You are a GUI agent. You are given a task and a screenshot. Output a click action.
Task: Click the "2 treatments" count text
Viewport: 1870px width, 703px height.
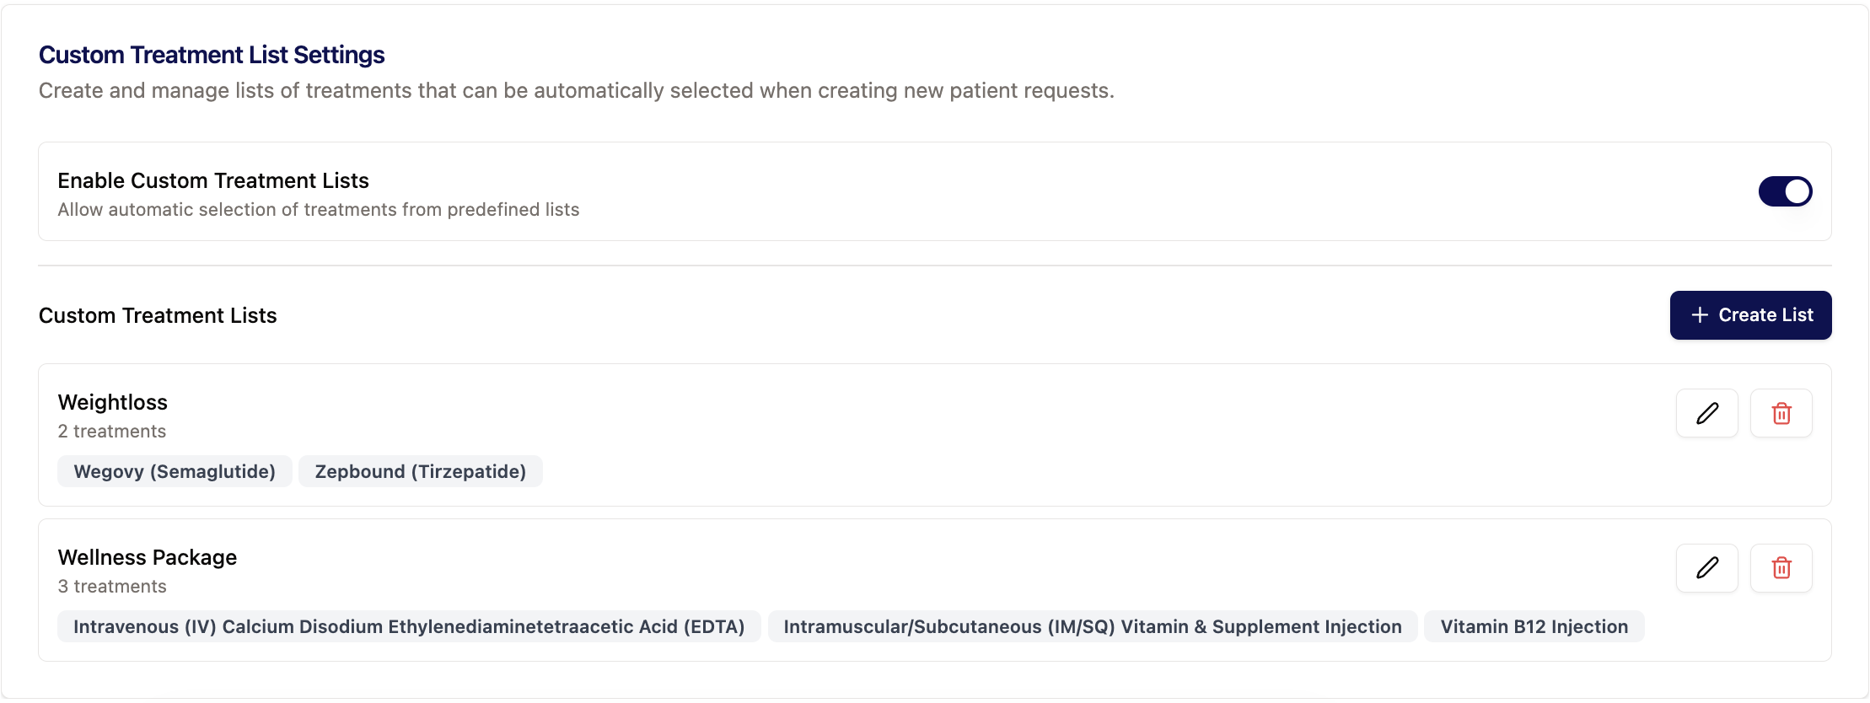112,432
